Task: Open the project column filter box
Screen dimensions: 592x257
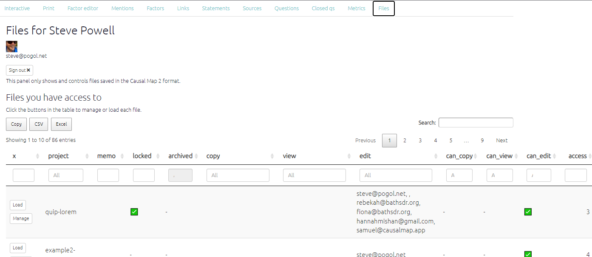Action: coord(66,175)
